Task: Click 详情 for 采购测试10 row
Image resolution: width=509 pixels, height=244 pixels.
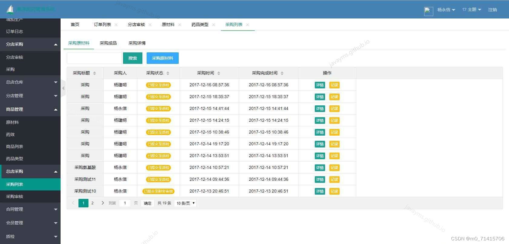Action: point(320,191)
